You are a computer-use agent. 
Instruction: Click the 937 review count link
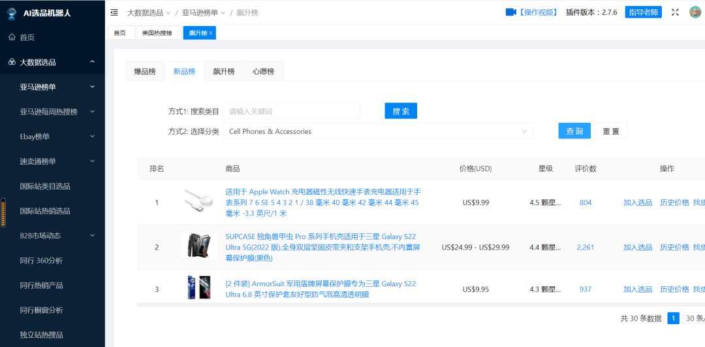(586, 289)
